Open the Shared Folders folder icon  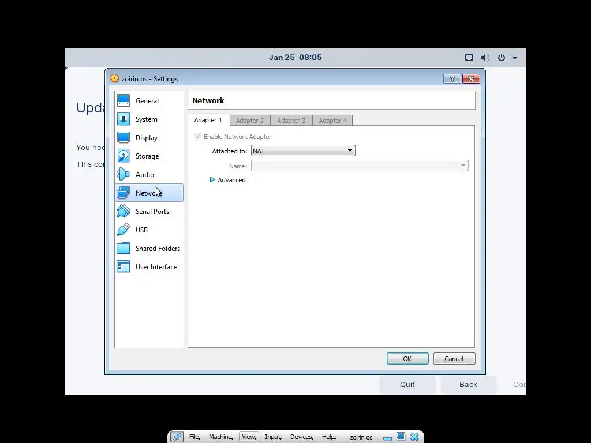pos(124,248)
